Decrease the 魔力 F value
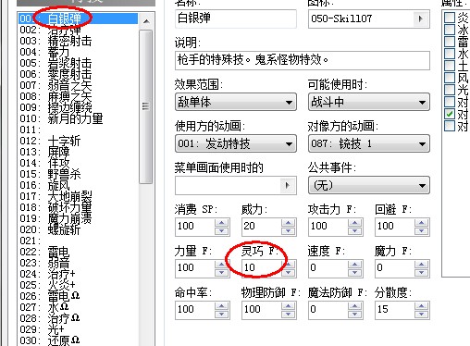Viewport: 470px width, 346px height. 422,273
